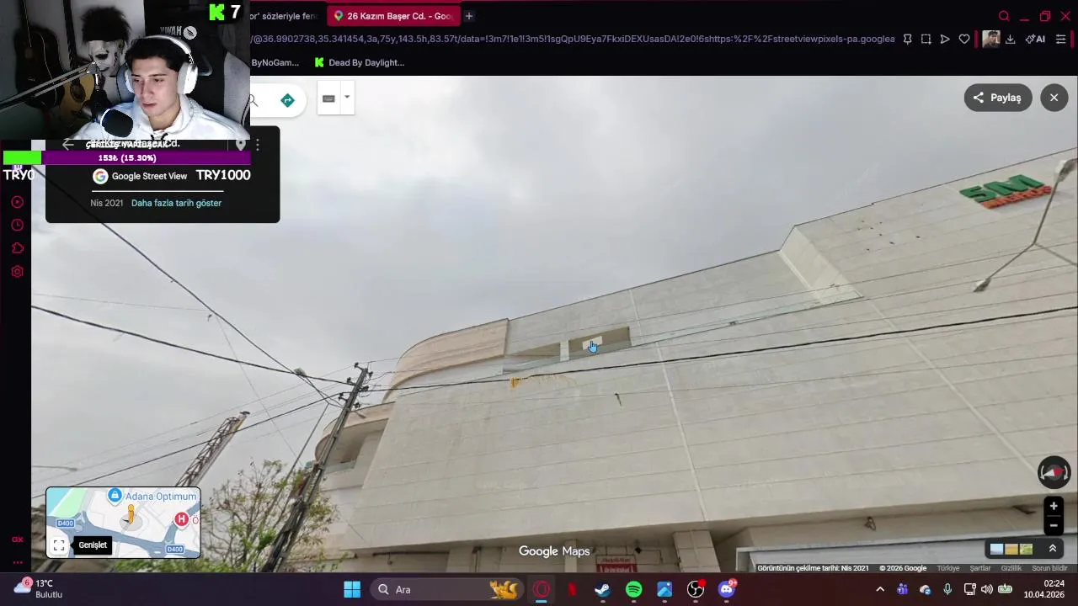Click the volume speaker tray icon
This screenshot has width=1078, height=606.
point(987,589)
